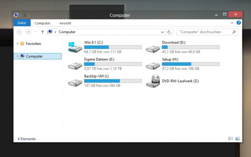Click the text "147 GB frei von 384 GB"
This screenshot has width=251, height=157.
(x=102, y=85)
